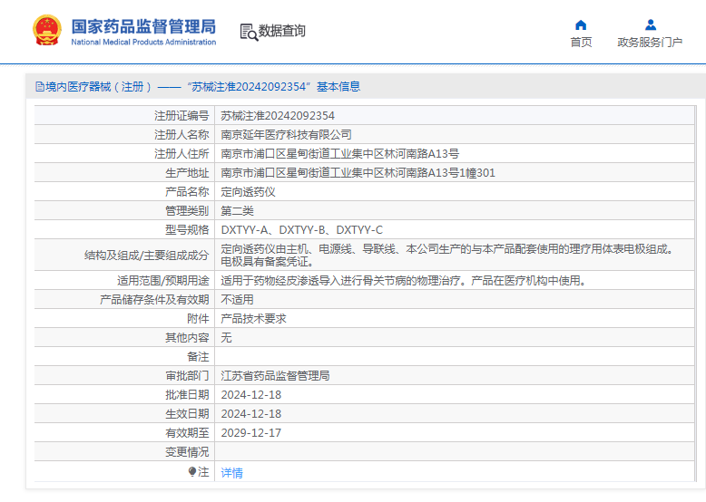Select model spec DXTYY-A、DXTYY-B、DXTYY-C

(301, 230)
